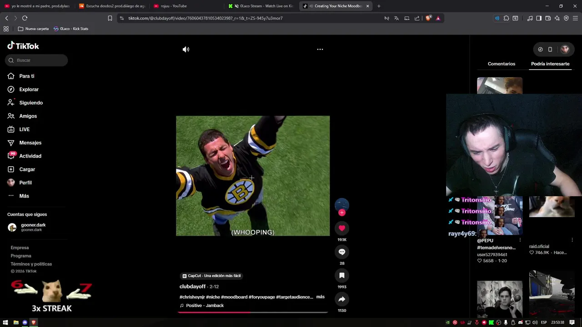Share the page link from the address bar
The width and height of the screenshot is (582, 327).
click(417, 18)
